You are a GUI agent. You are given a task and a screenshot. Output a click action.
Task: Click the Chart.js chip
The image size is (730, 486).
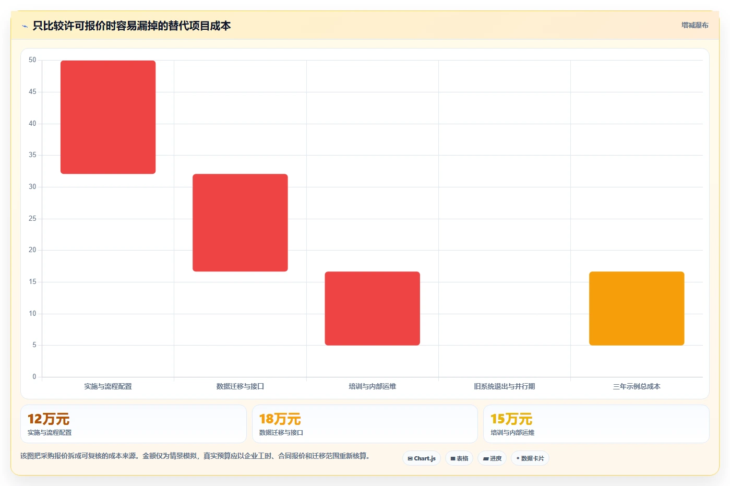pos(422,458)
